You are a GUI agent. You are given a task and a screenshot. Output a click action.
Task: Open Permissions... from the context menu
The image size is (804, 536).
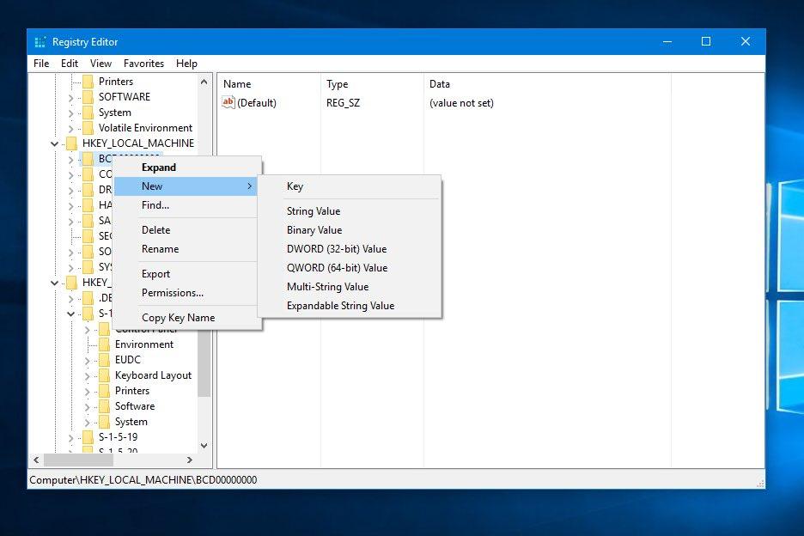pyautogui.click(x=186, y=293)
